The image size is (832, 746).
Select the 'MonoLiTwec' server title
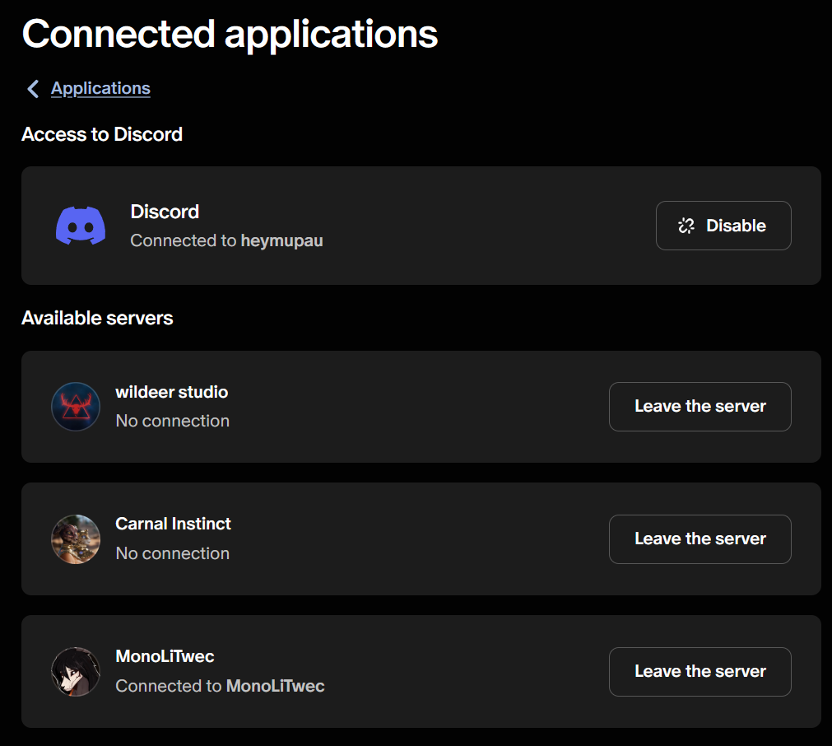coord(165,656)
